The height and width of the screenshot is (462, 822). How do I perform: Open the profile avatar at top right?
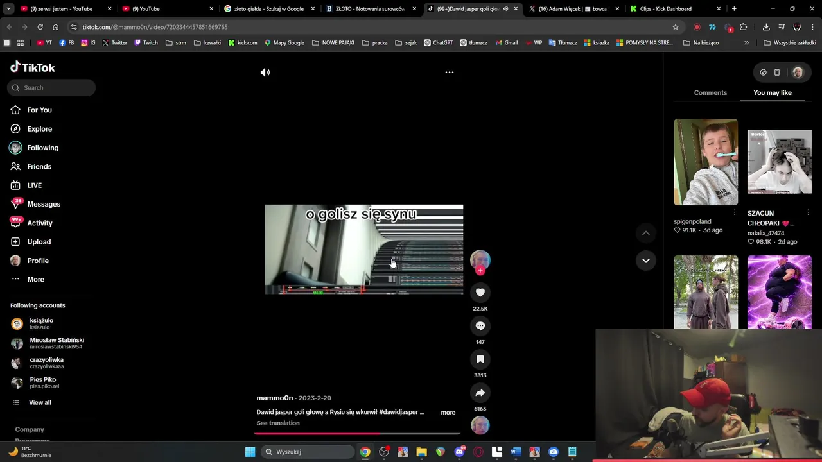(798, 73)
